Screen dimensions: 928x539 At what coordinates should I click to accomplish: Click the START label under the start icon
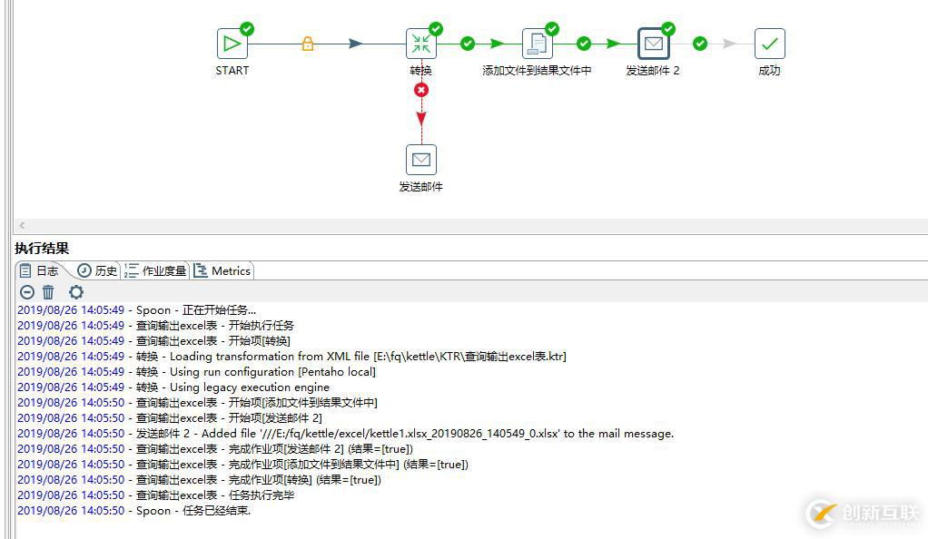232,71
